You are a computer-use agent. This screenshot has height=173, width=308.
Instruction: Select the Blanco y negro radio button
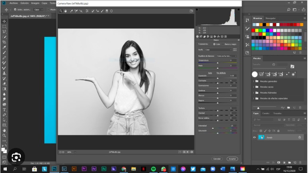coord(223,44)
